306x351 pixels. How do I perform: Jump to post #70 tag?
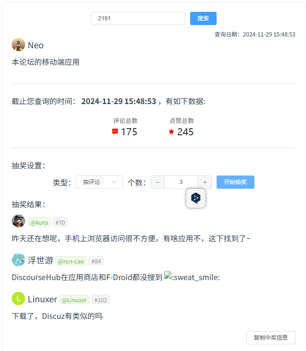[60, 222]
